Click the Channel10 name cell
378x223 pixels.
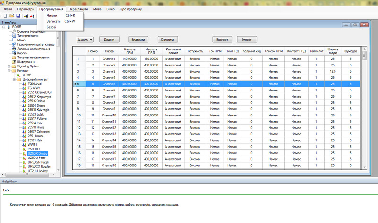(x=109, y=115)
